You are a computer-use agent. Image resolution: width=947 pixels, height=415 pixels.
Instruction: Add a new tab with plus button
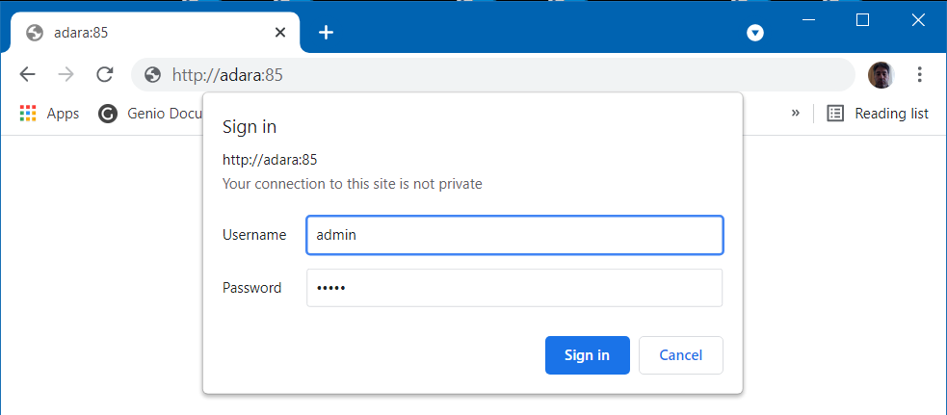point(327,33)
